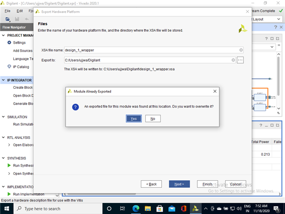Open Microsoft Store from taskbar
The height and width of the screenshot is (214, 285).
click(x=160, y=208)
